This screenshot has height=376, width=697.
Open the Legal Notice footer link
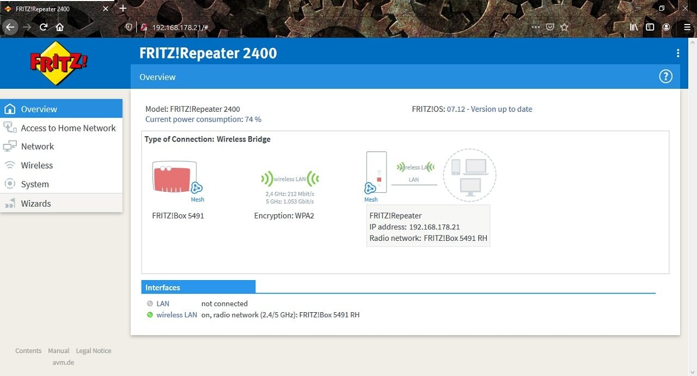pos(94,351)
